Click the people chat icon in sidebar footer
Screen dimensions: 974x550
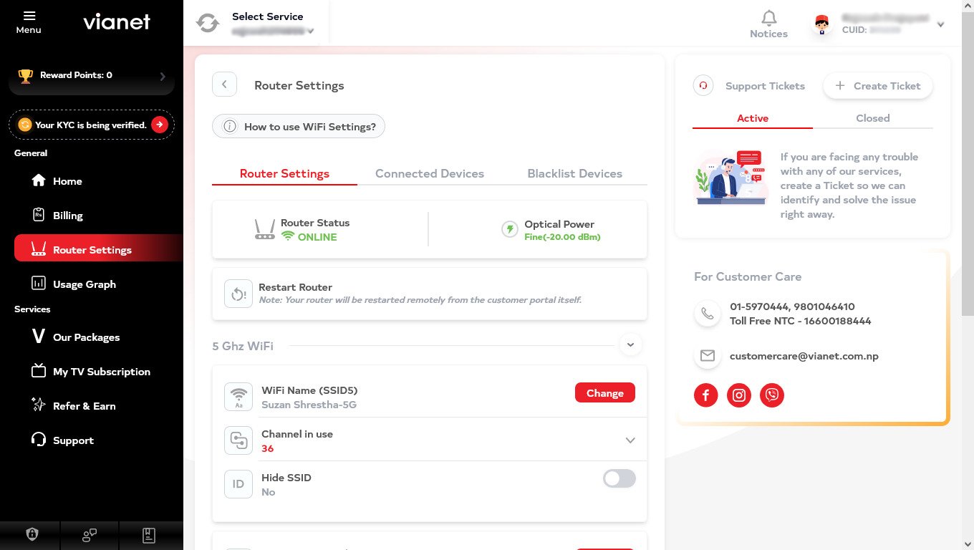90,534
